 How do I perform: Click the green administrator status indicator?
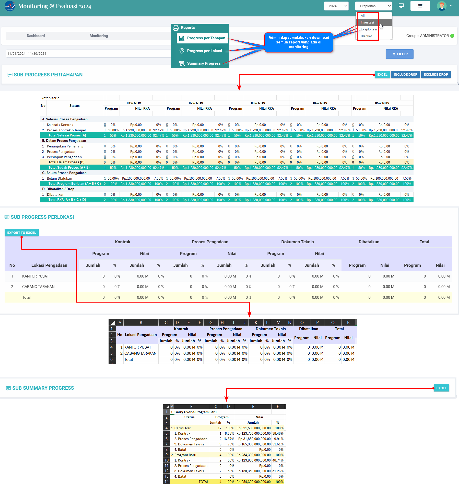[x=452, y=36]
